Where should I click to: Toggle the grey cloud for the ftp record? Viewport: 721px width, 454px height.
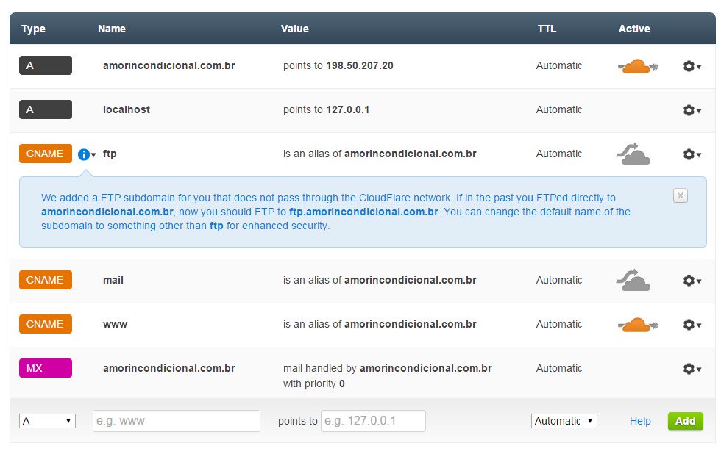click(x=633, y=154)
